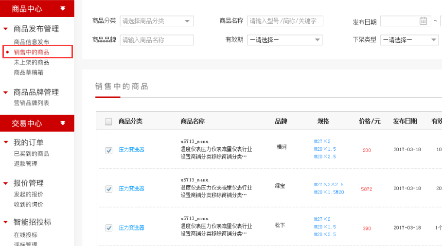This screenshot has width=442, height=246.
Task: Open 未上架的商品 in the sidebar
Action: (x=31, y=62)
